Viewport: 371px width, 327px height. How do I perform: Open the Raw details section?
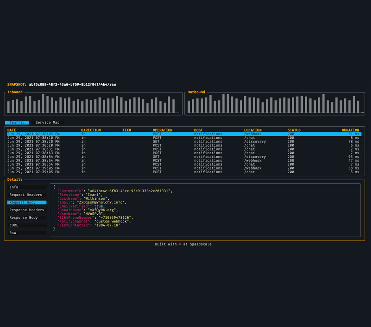(x=27, y=233)
